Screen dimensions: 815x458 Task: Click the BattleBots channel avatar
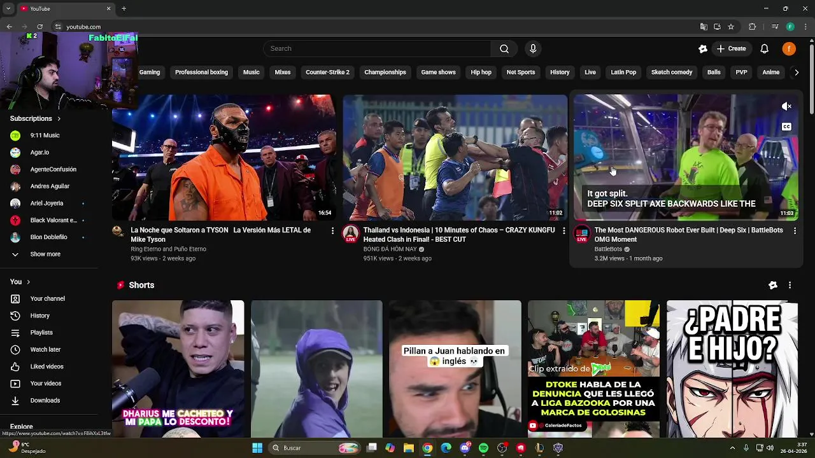coord(582,233)
